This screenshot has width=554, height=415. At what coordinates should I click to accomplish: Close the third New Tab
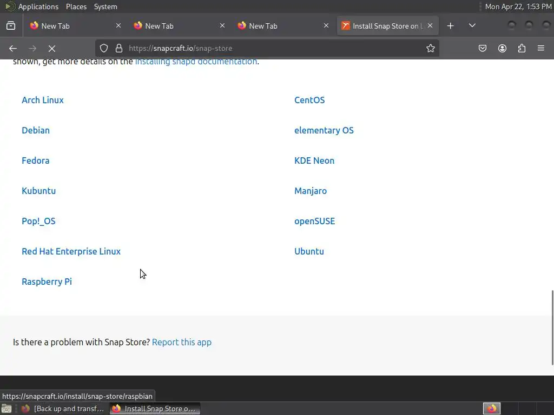click(x=326, y=26)
